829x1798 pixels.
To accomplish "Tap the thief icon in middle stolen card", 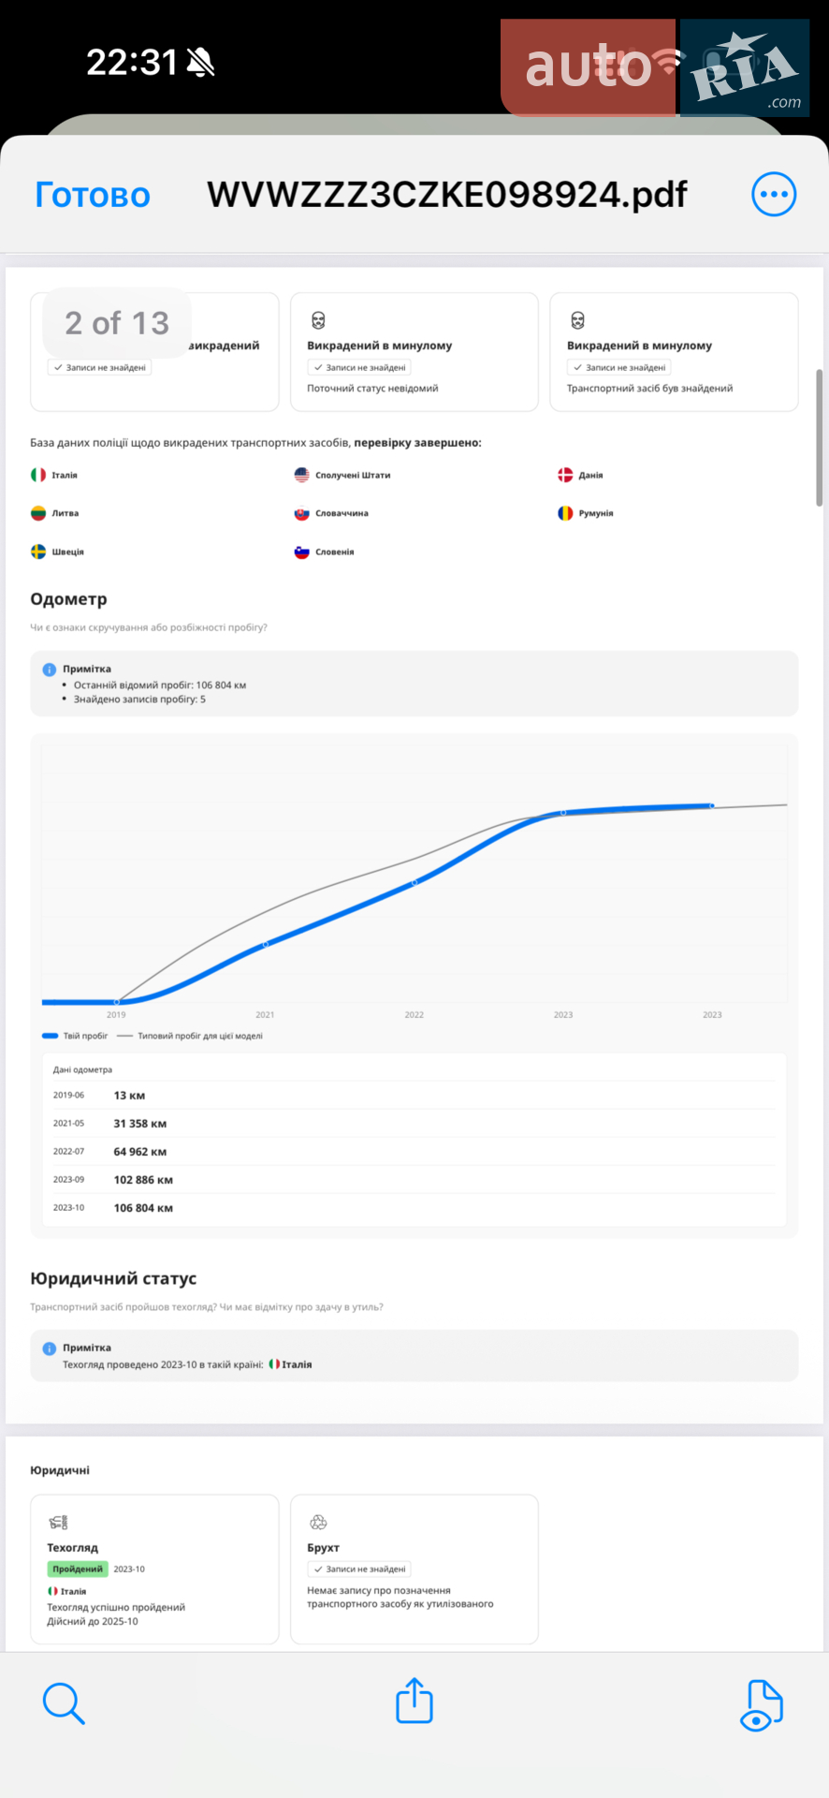I will pyautogui.click(x=318, y=321).
